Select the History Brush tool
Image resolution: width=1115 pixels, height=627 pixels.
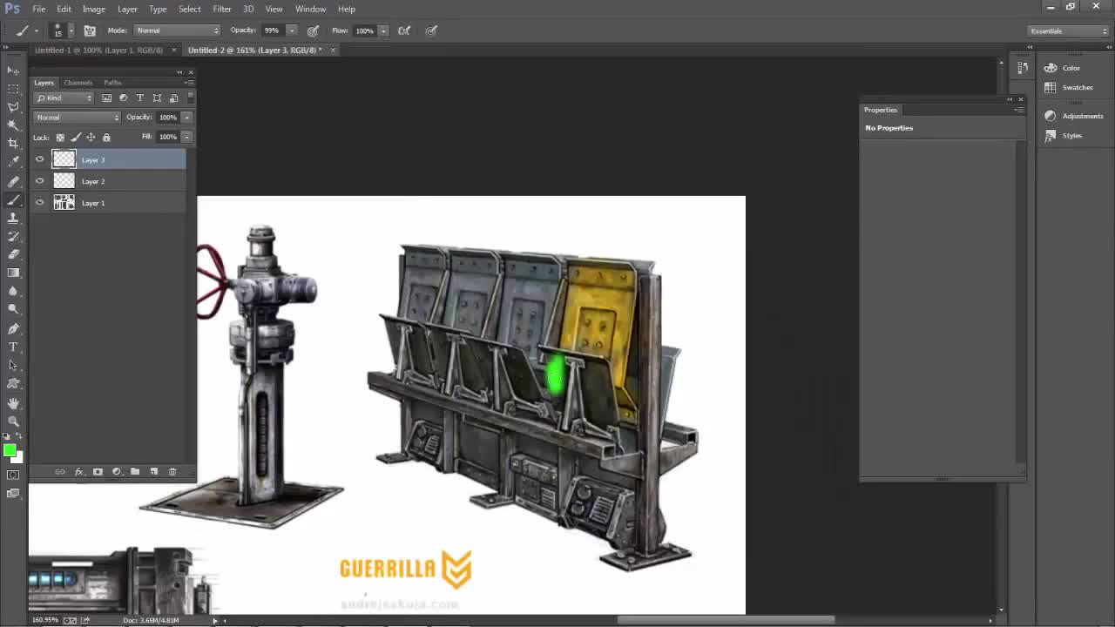click(x=13, y=236)
